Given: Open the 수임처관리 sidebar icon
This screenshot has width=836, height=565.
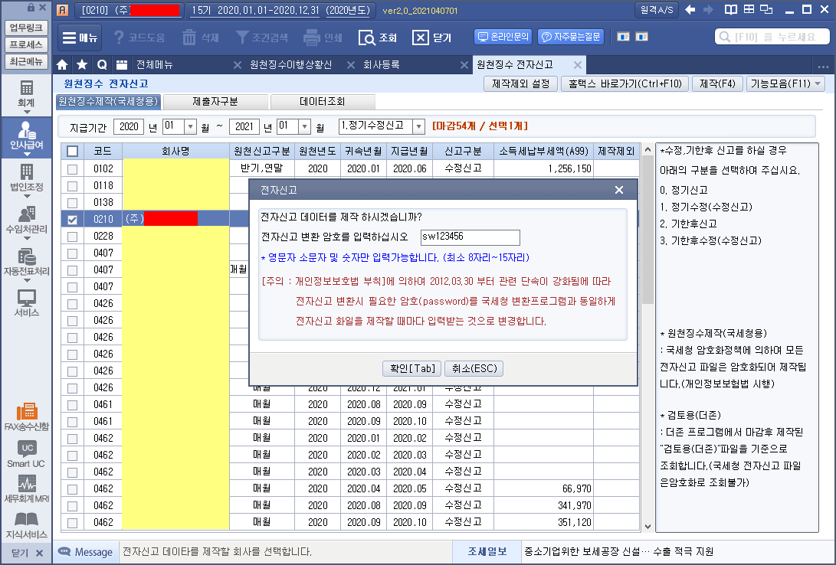Looking at the screenshot, I should click(26, 220).
